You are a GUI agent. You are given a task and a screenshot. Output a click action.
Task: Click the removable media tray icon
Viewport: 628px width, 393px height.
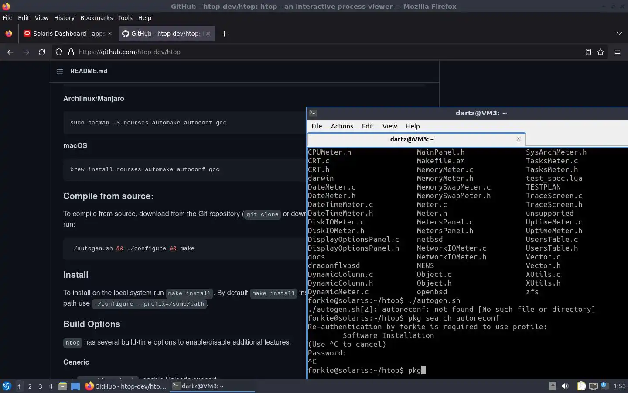coord(553,386)
